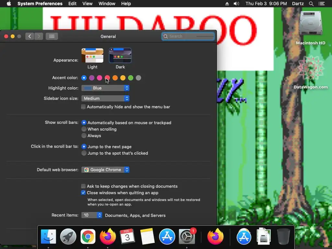
Task: Open the Apple menu
Action: pos(9,4)
